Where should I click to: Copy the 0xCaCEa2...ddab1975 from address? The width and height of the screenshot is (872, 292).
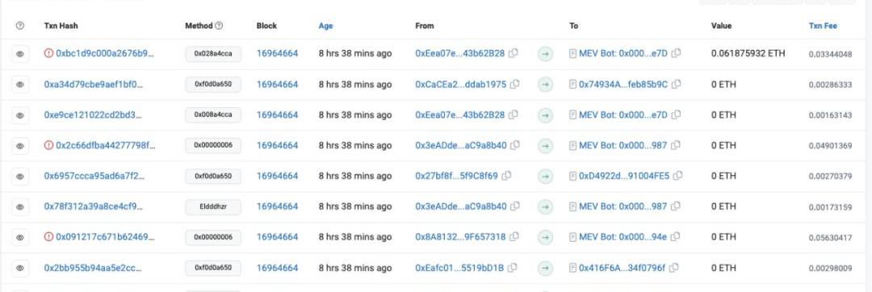tap(515, 85)
